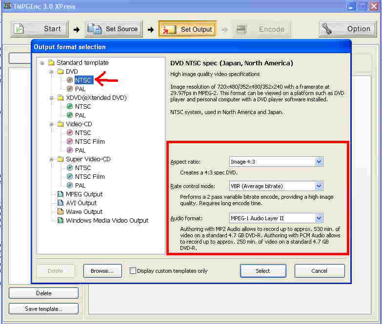Screen dimensions: 382x324
Task: Collapse the DVD tree node
Action: pyautogui.click(x=51, y=72)
